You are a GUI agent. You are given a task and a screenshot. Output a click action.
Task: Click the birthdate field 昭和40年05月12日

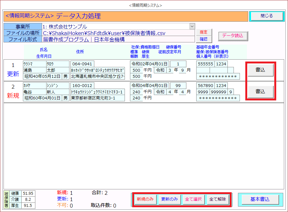pos(42,77)
